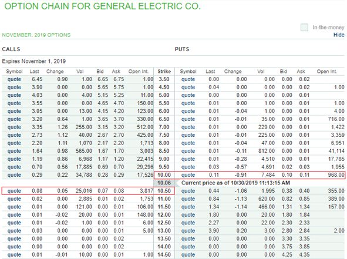
Task: Open call quote for 14.50 strike
Action: 14,254
